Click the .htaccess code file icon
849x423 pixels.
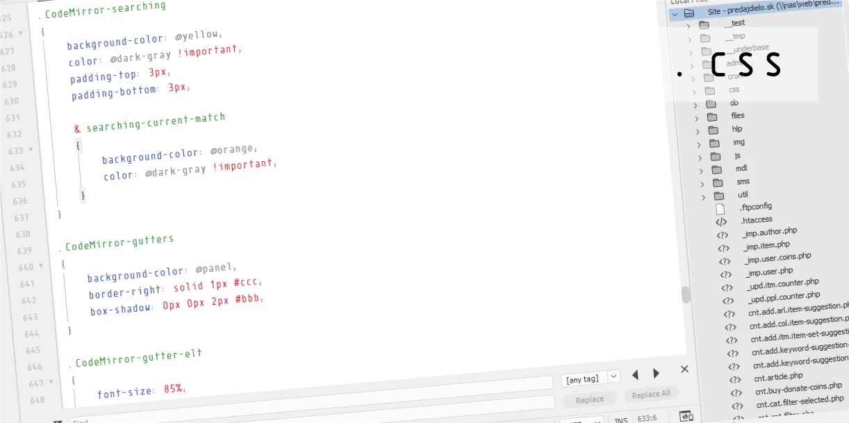[x=721, y=222]
